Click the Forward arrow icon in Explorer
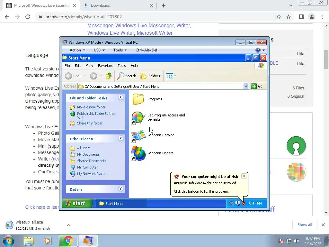This screenshot has height=247, width=329. click(93, 76)
